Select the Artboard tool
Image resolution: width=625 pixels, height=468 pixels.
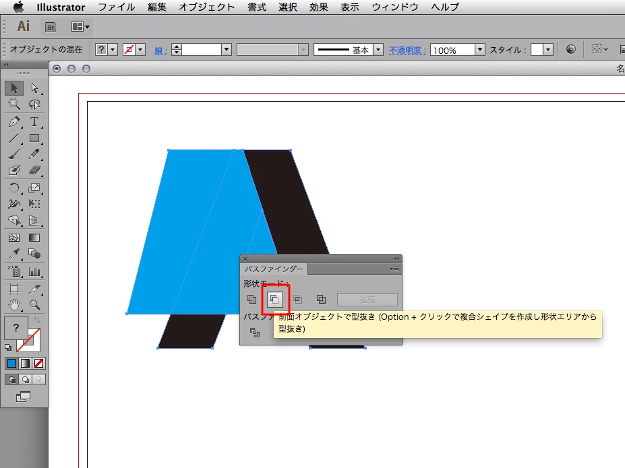pos(14,289)
